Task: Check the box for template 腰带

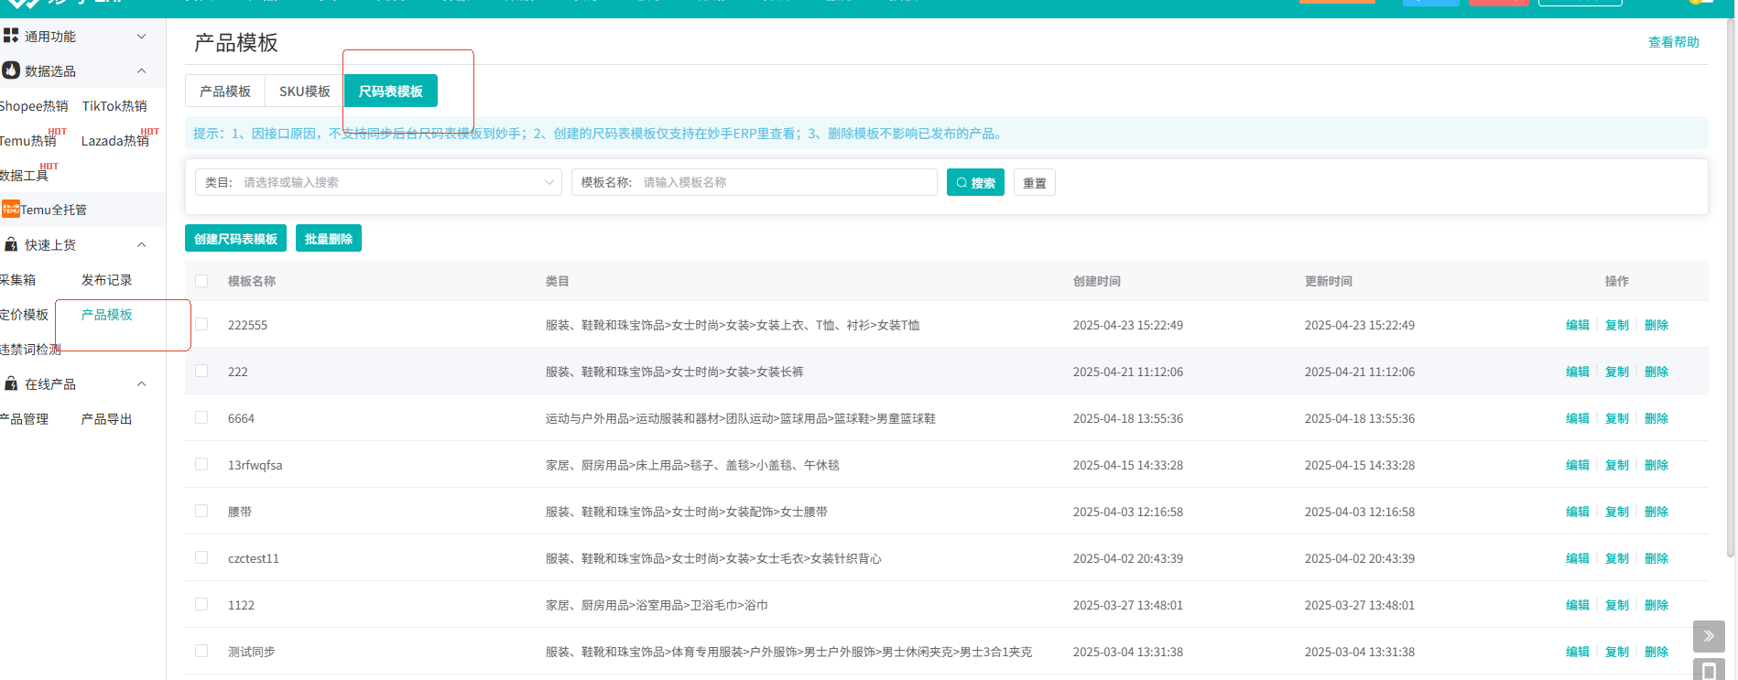Action: tap(201, 511)
